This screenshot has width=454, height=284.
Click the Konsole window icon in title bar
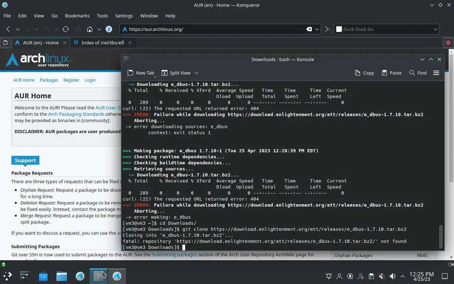[x=126, y=59]
